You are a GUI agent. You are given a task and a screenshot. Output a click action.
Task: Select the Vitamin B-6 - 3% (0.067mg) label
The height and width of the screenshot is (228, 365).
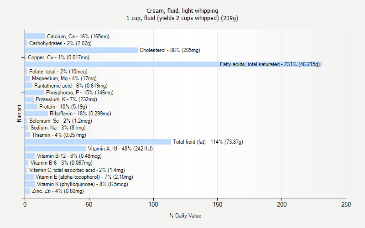point(62,163)
